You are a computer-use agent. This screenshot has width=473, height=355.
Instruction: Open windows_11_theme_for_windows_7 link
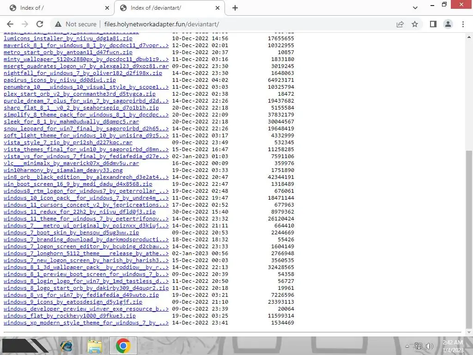pos(86,219)
